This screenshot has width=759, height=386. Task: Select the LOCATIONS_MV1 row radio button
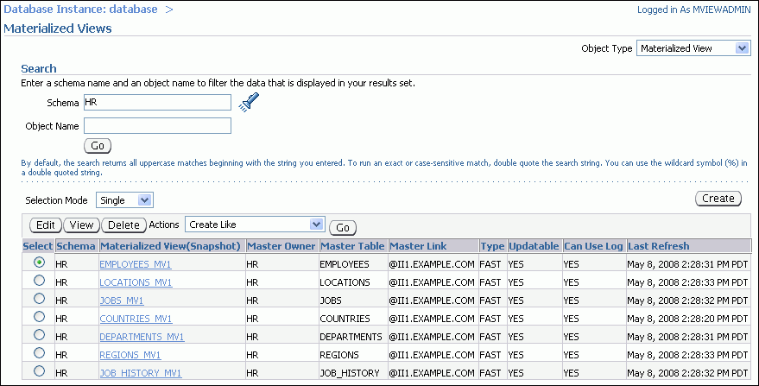pos(39,281)
